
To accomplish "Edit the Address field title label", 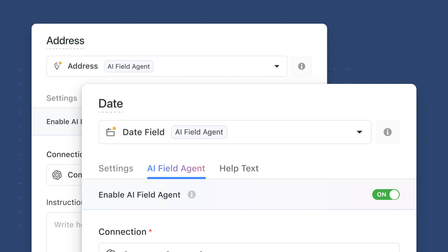I will 65,41.
